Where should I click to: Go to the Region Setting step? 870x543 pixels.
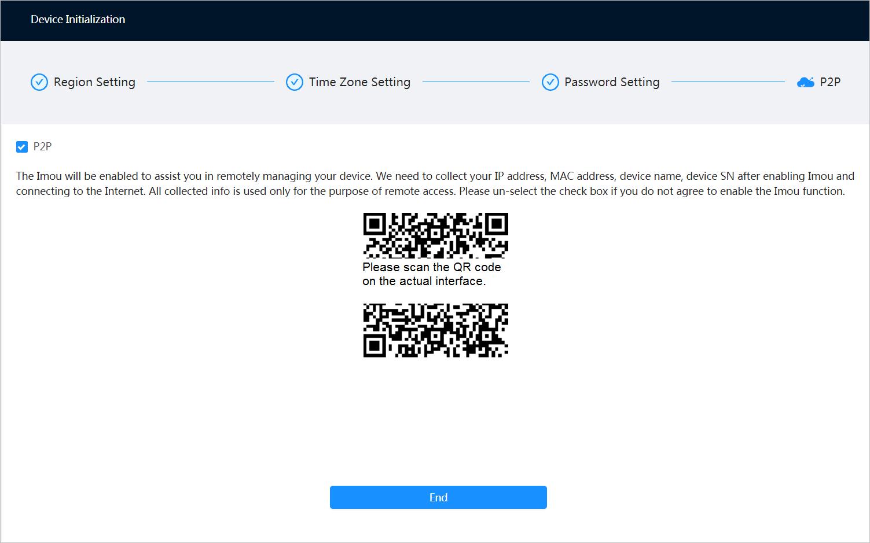tap(94, 82)
